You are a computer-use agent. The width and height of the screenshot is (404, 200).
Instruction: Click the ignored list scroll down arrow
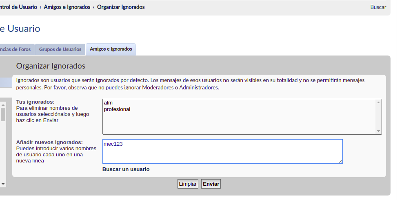click(378, 131)
